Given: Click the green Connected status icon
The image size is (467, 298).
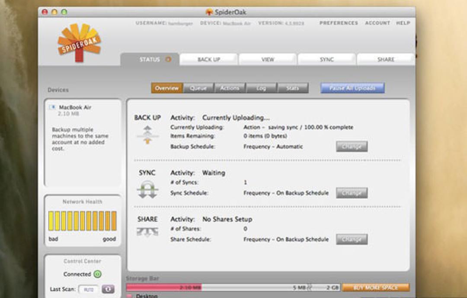Looking at the screenshot, I should tap(97, 274).
